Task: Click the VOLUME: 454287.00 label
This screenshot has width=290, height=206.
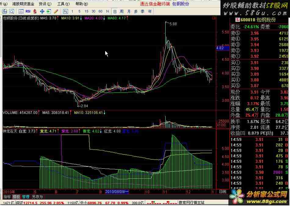Action: [x=20, y=112]
